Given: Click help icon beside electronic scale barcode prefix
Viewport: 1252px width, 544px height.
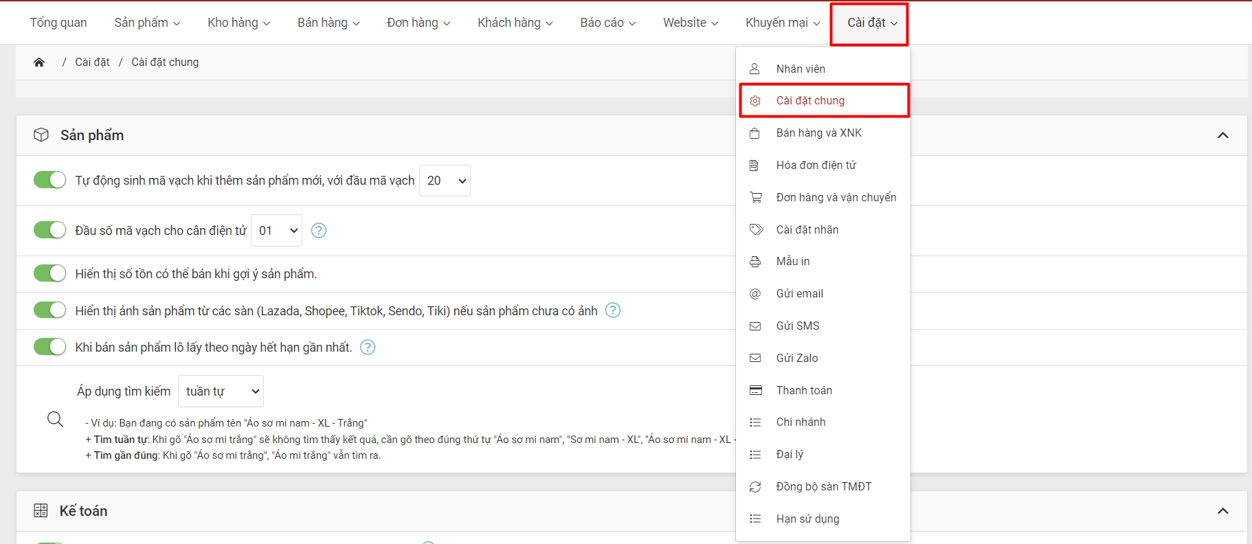Looking at the screenshot, I should click(319, 231).
